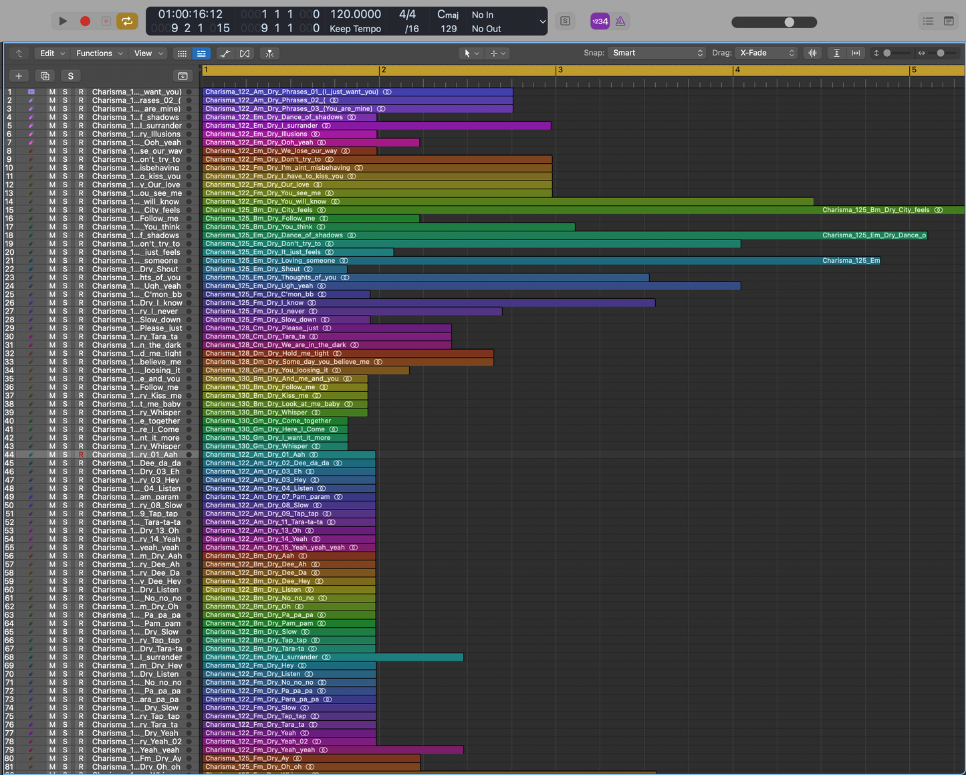Enable the 1234 count-in
Screen dimensions: 966x775
600,21
